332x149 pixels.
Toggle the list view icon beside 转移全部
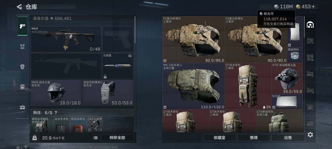[x=95, y=138]
